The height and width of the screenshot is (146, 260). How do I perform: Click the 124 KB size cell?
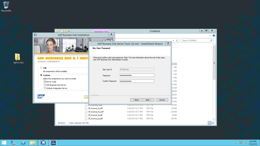174,108
